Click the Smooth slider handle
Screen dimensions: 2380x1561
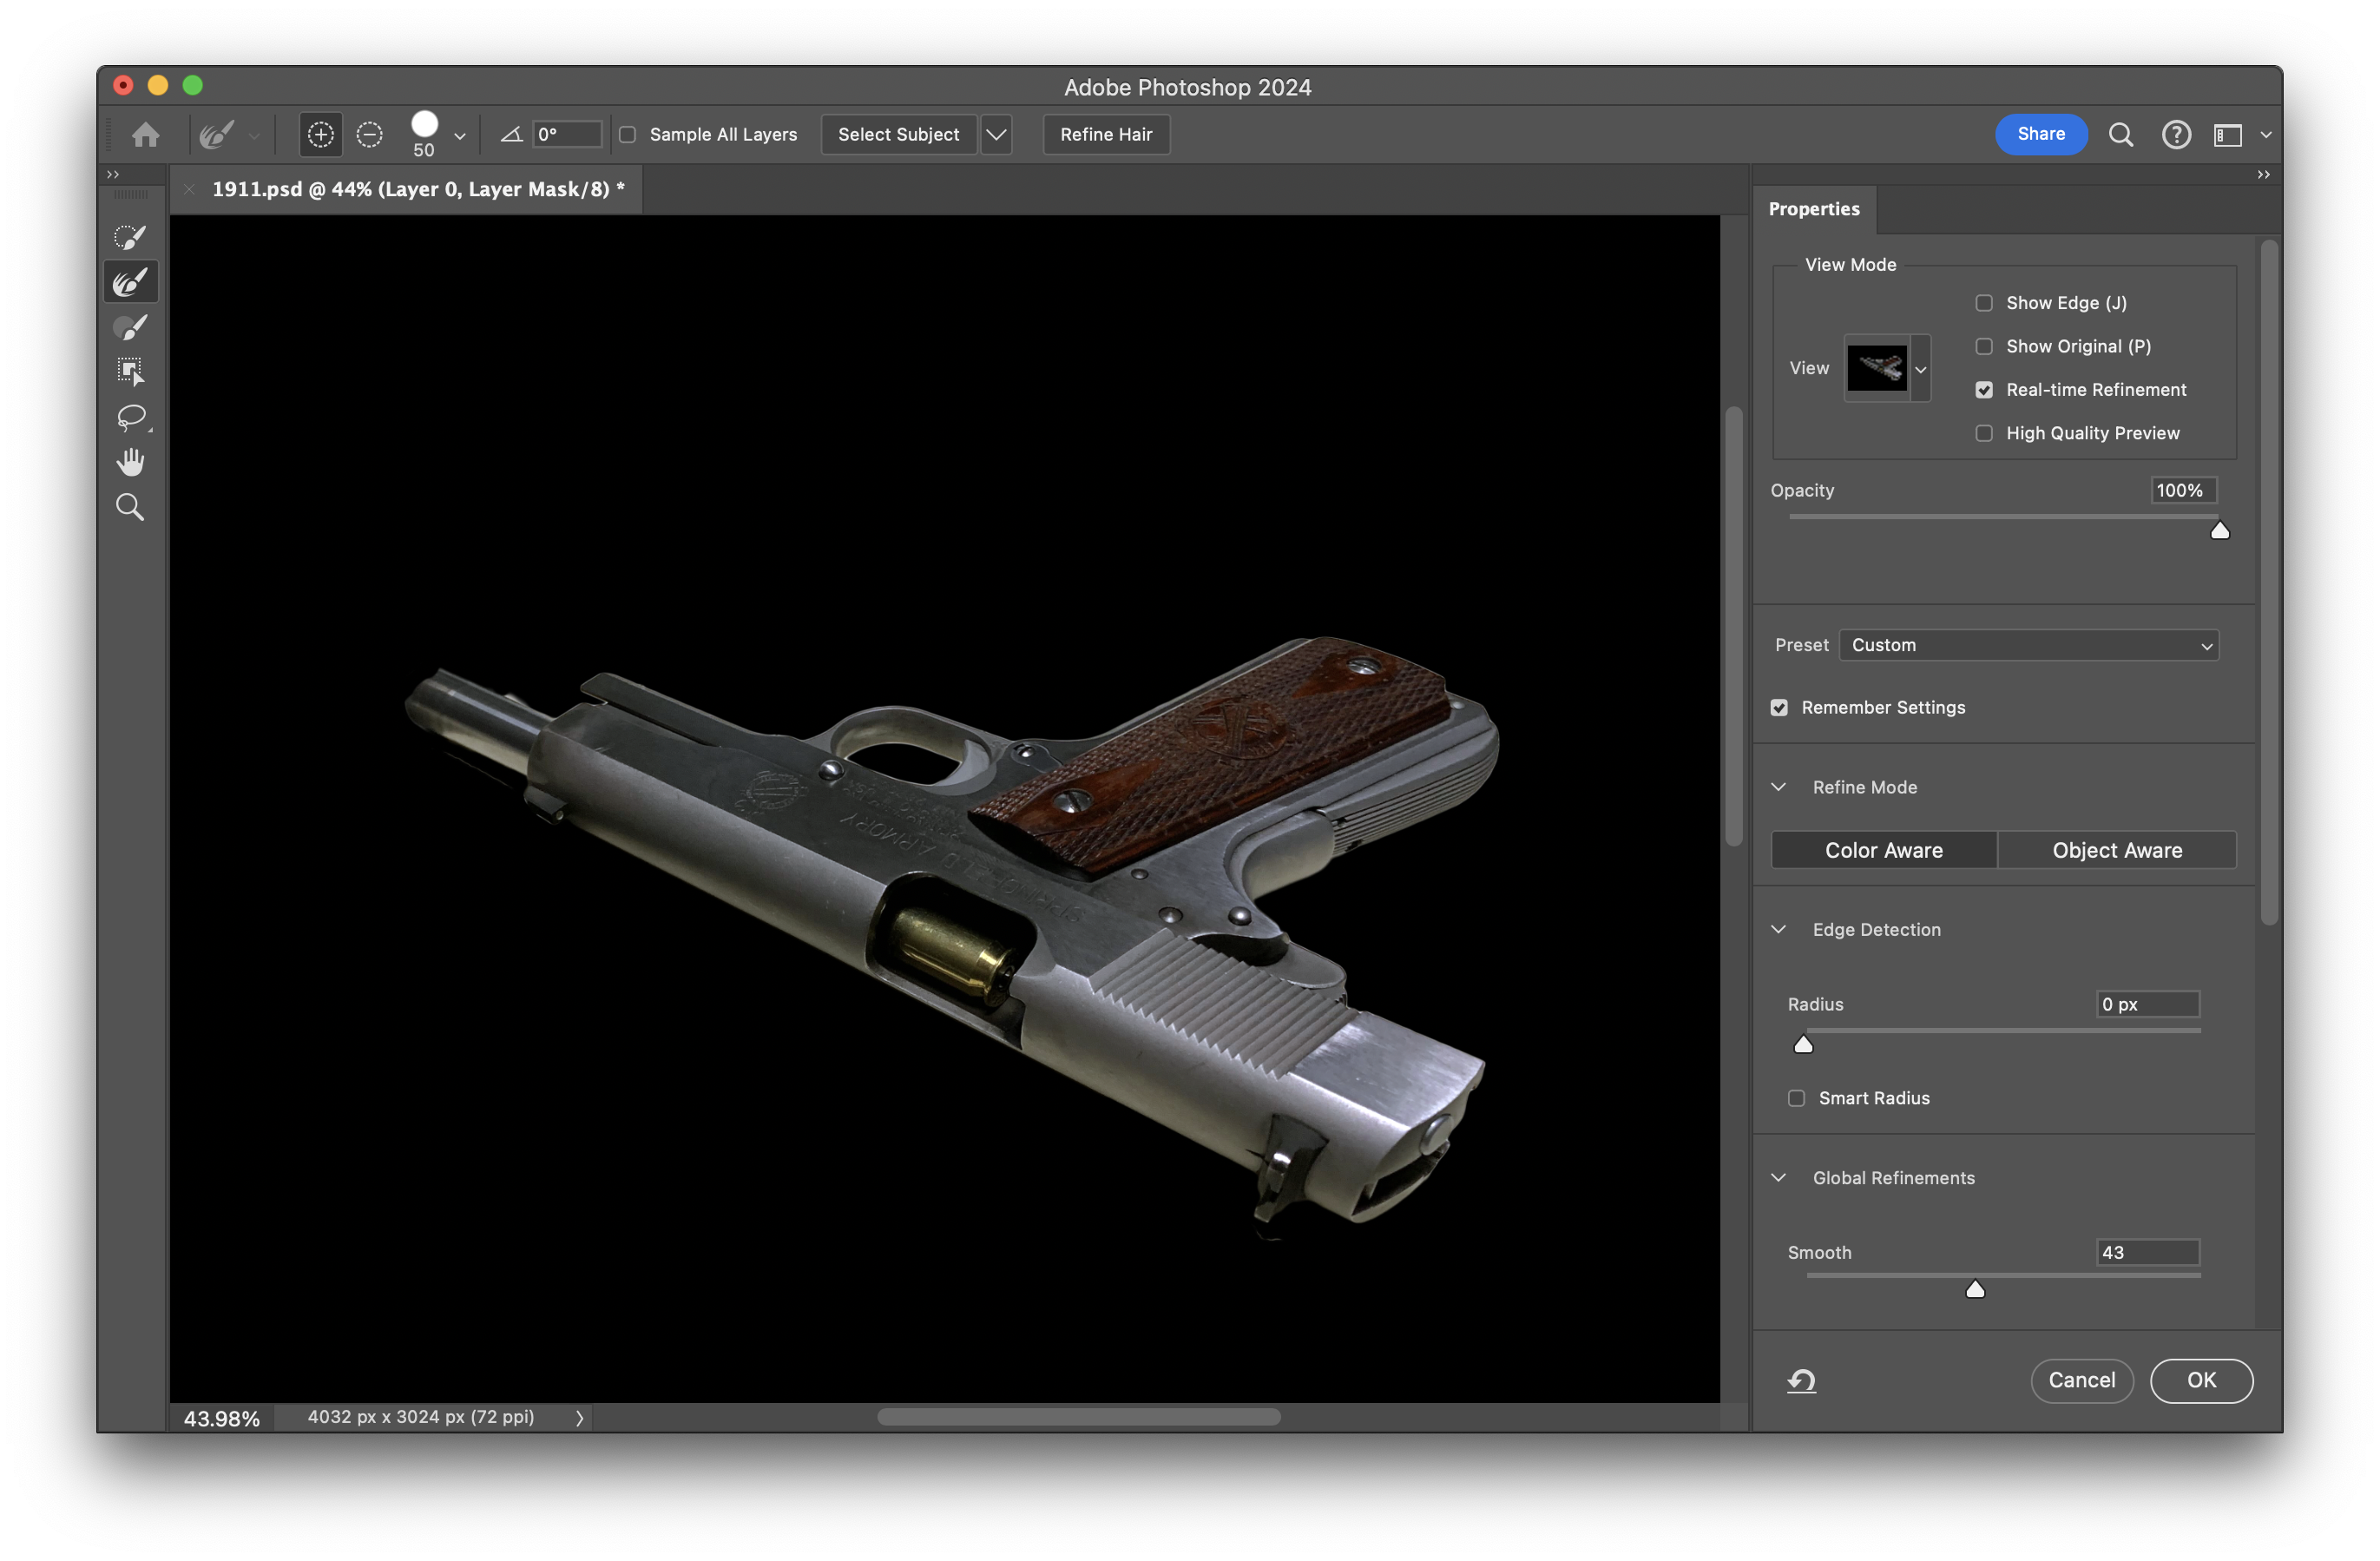click(x=1975, y=1289)
